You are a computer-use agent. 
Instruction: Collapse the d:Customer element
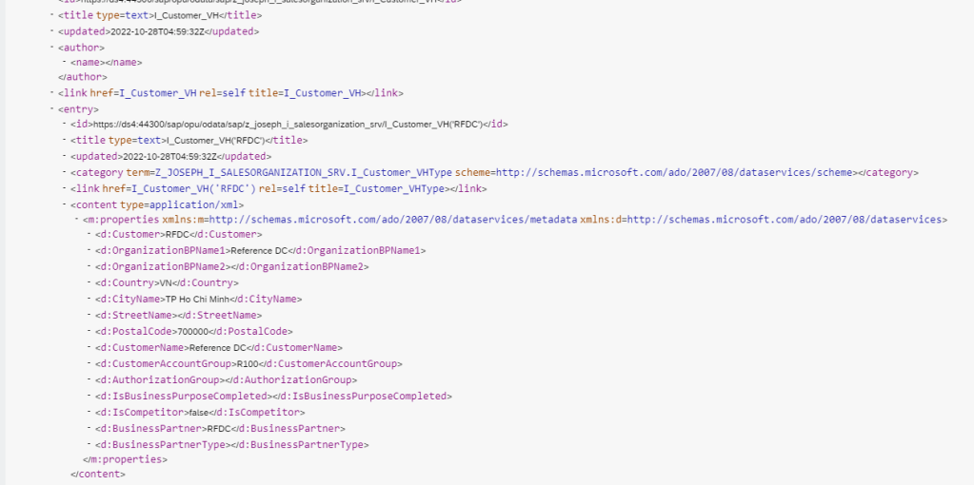coord(89,234)
